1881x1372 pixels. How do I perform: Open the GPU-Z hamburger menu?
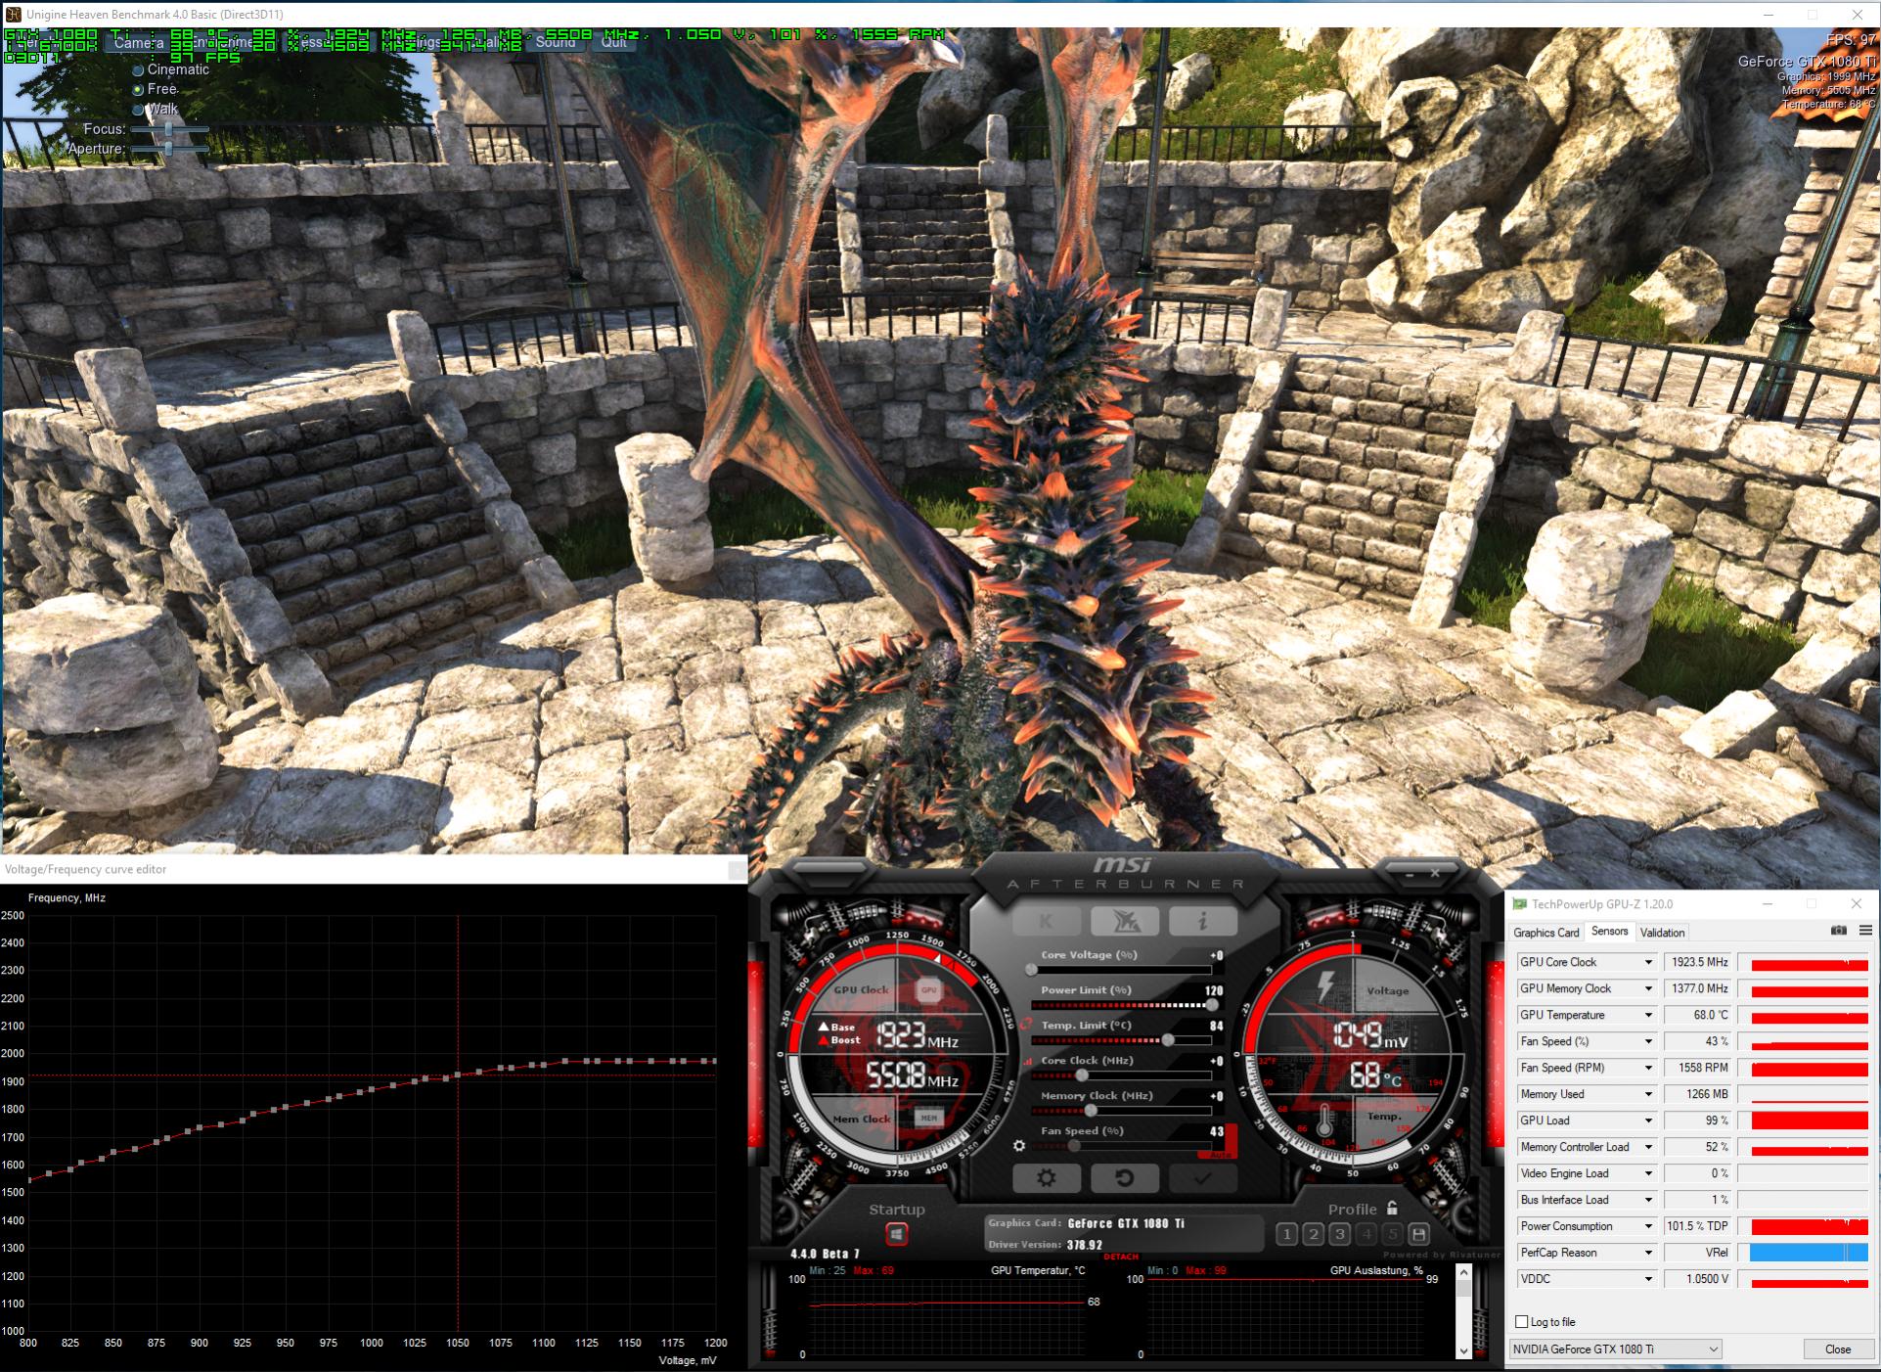point(1865,931)
